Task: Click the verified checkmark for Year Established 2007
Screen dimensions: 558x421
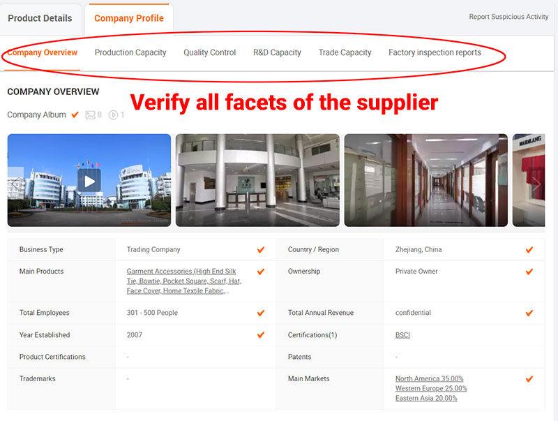Action: point(261,335)
